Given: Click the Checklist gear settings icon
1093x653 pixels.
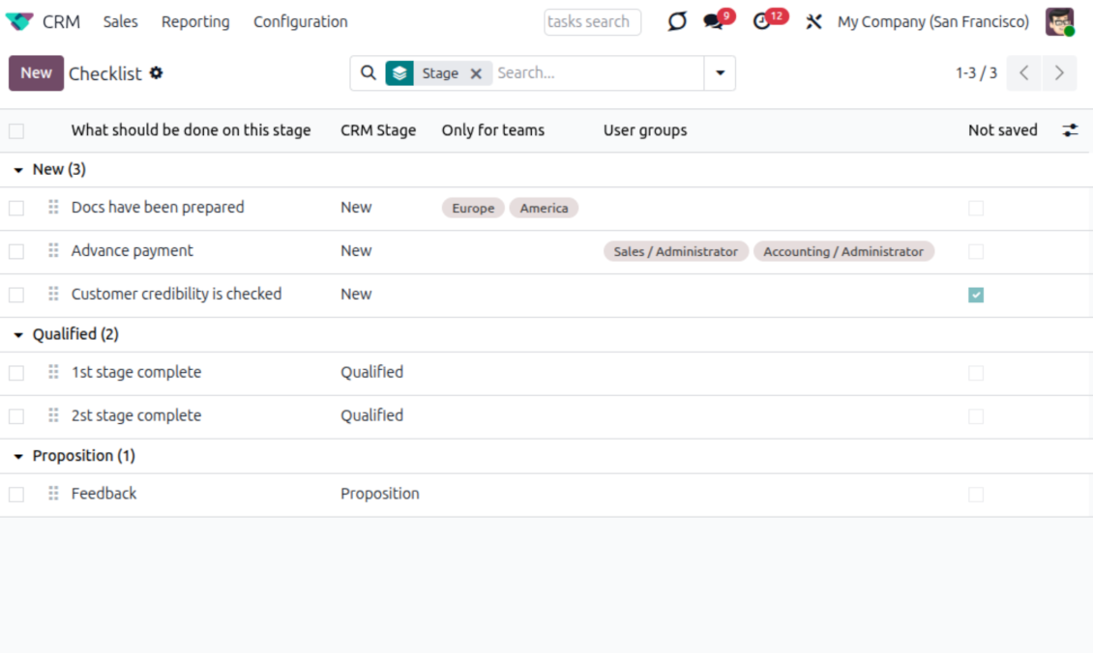Looking at the screenshot, I should [156, 73].
